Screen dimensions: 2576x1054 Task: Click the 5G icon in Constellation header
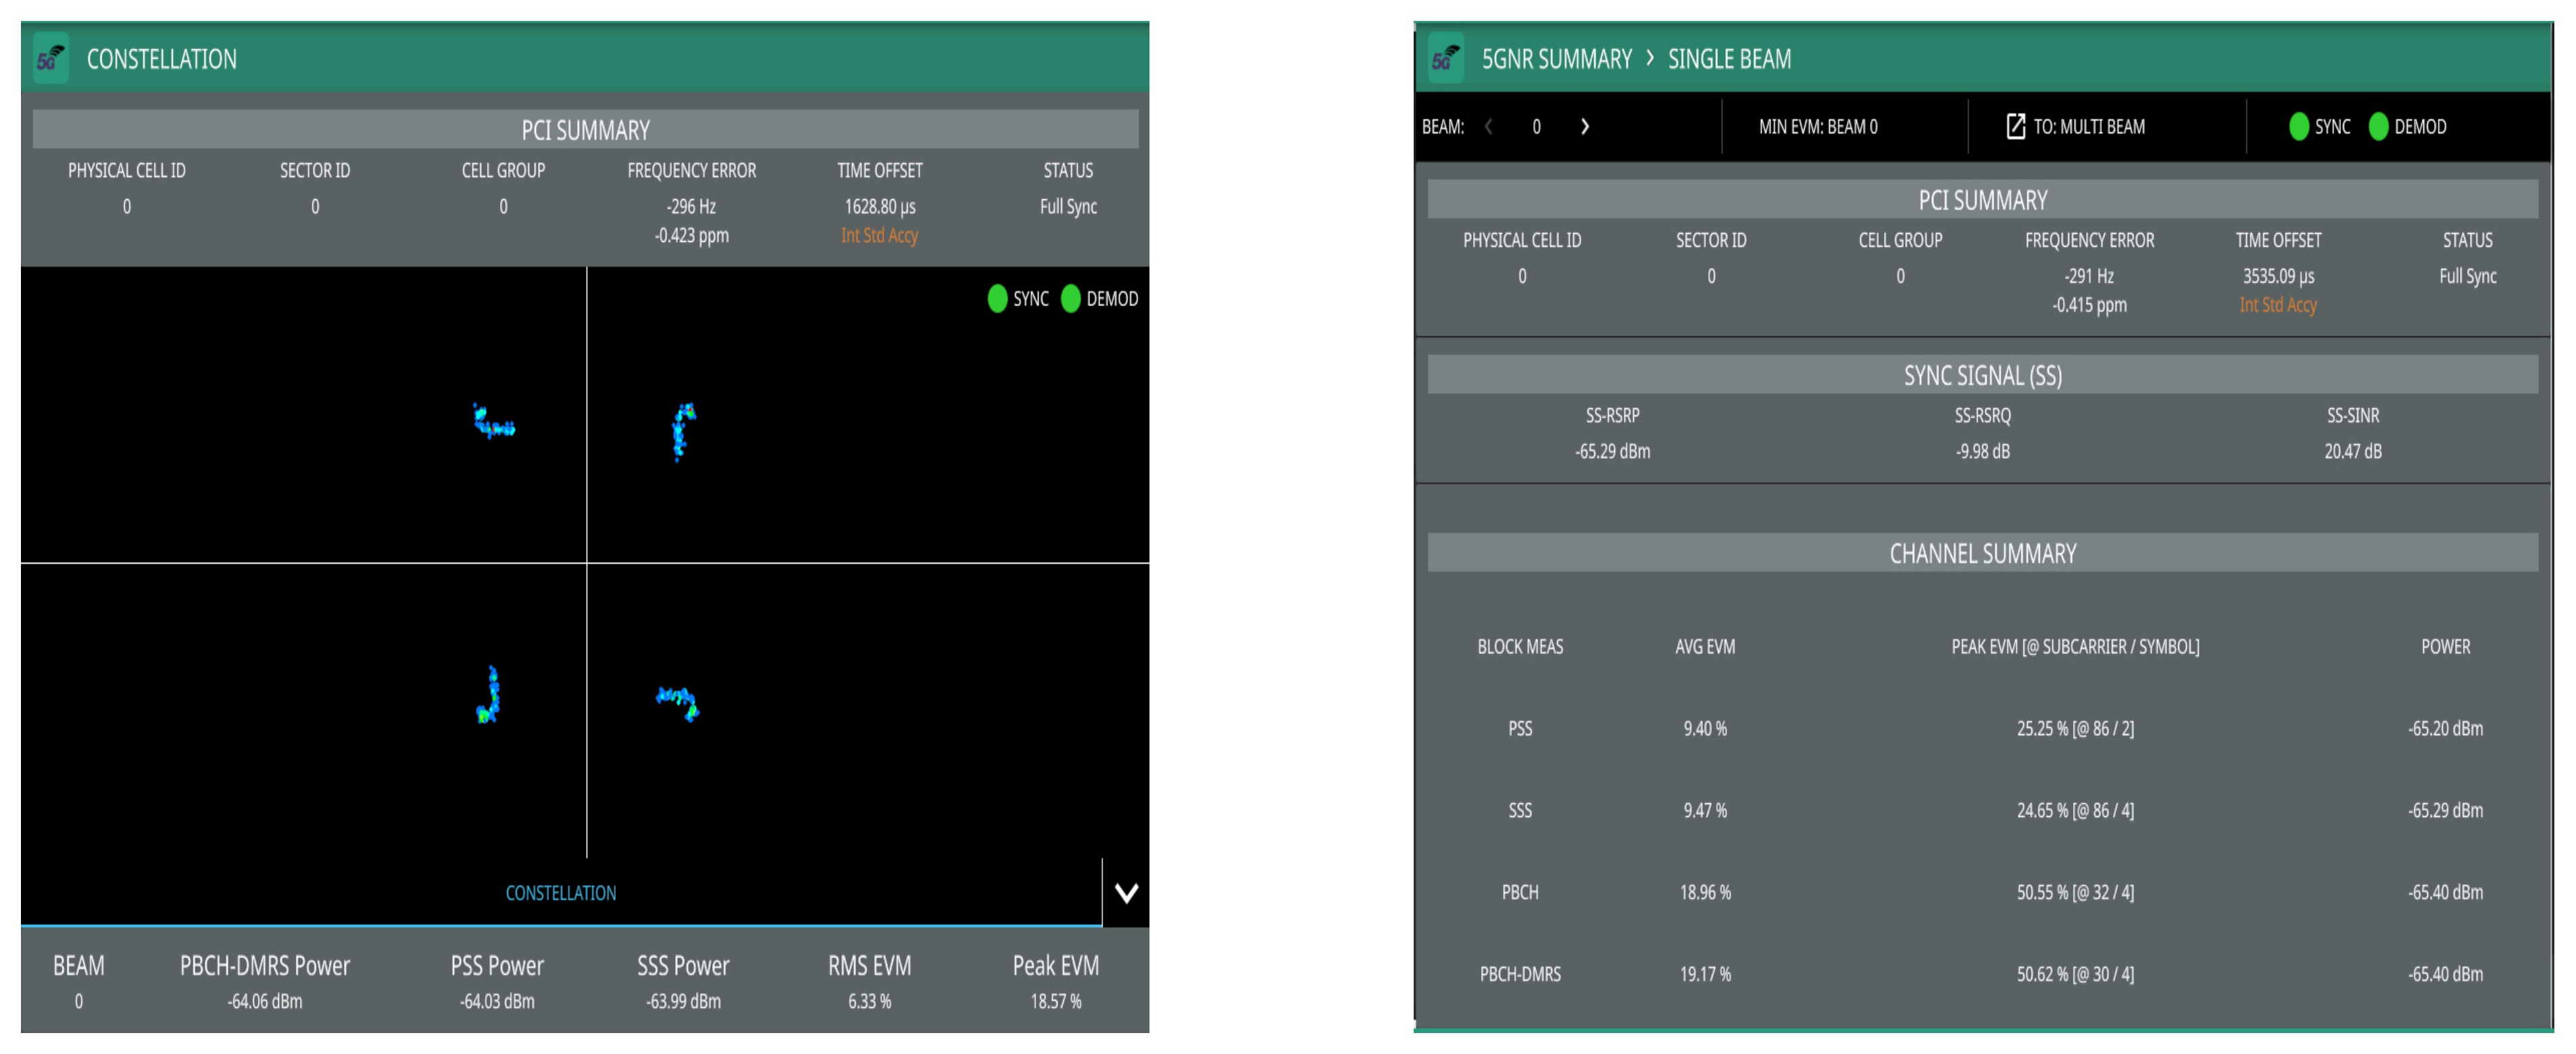tap(50, 59)
